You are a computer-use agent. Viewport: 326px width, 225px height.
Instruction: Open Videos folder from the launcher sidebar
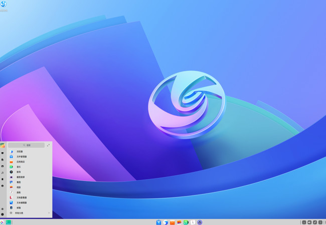[3, 179]
